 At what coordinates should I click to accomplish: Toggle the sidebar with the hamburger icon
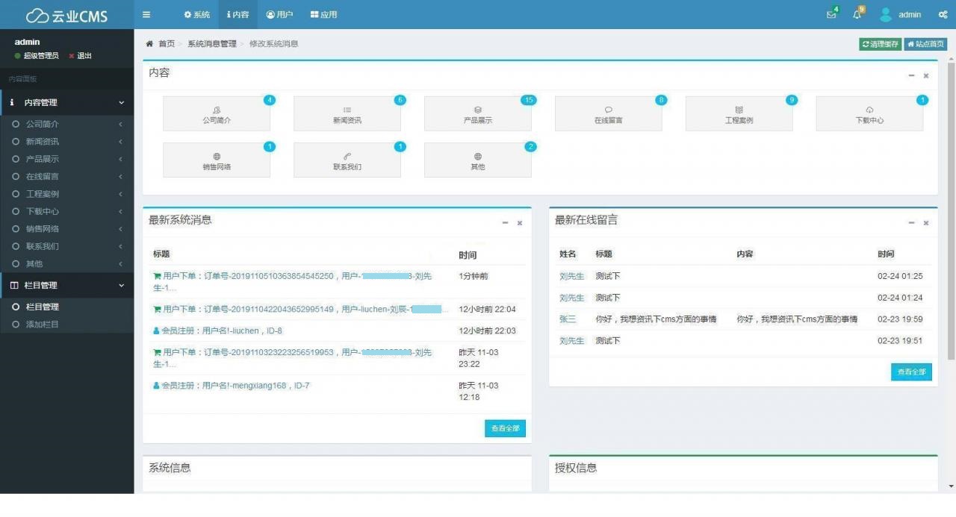tap(146, 14)
